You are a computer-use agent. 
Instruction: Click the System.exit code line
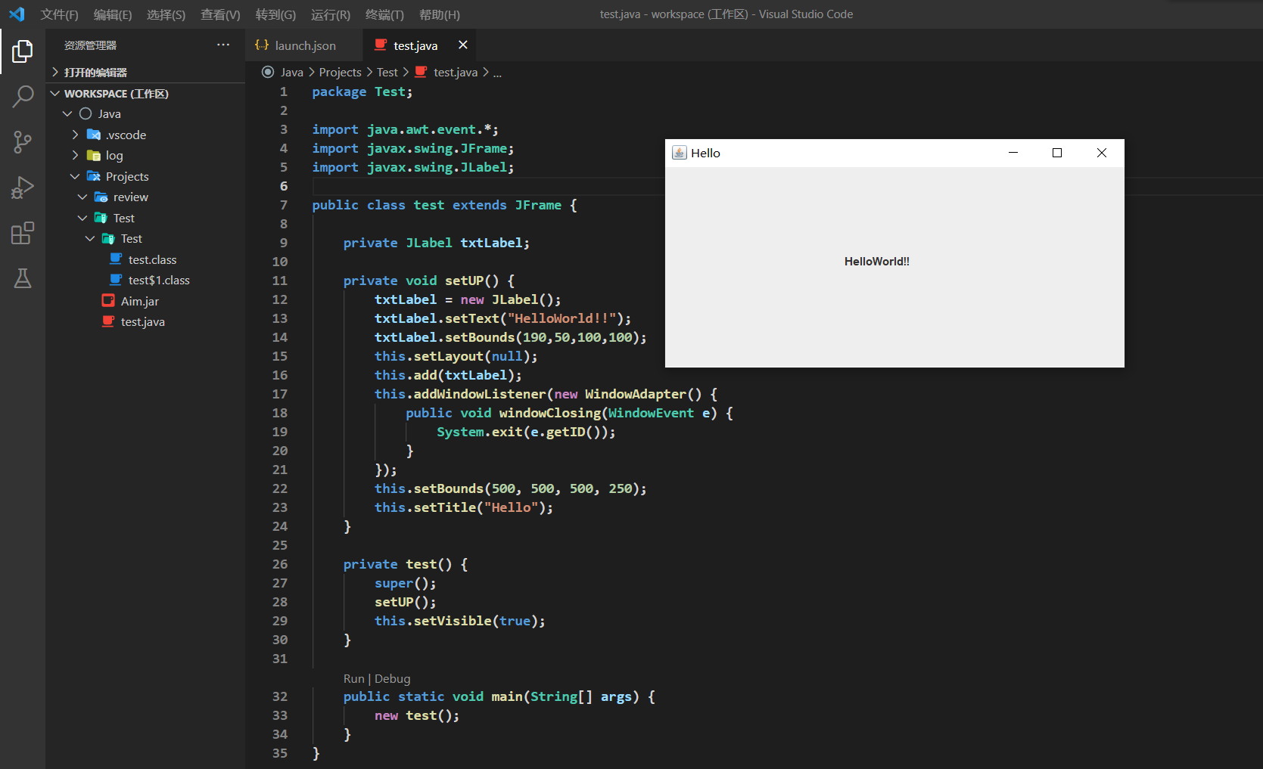[x=526, y=432]
